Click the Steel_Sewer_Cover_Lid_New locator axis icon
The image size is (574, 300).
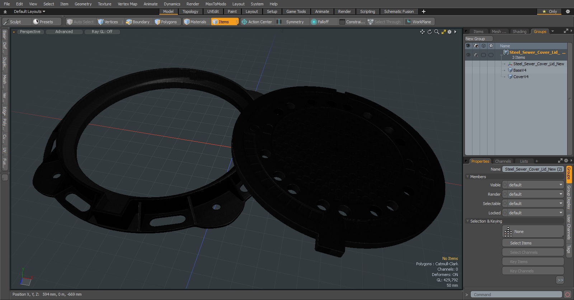click(510, 64)
